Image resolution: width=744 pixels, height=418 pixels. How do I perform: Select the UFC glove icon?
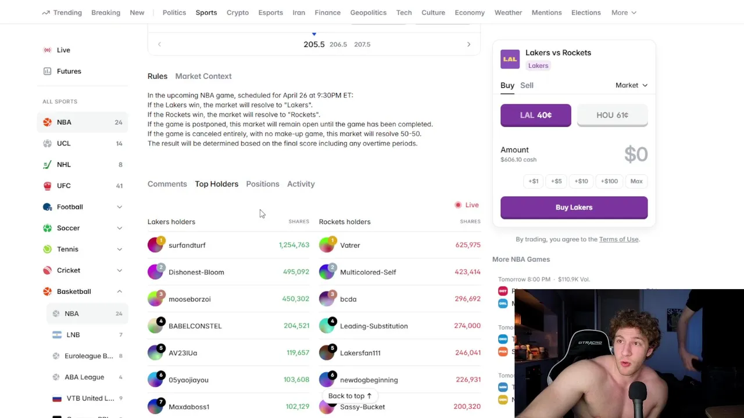tap(47, 186)
